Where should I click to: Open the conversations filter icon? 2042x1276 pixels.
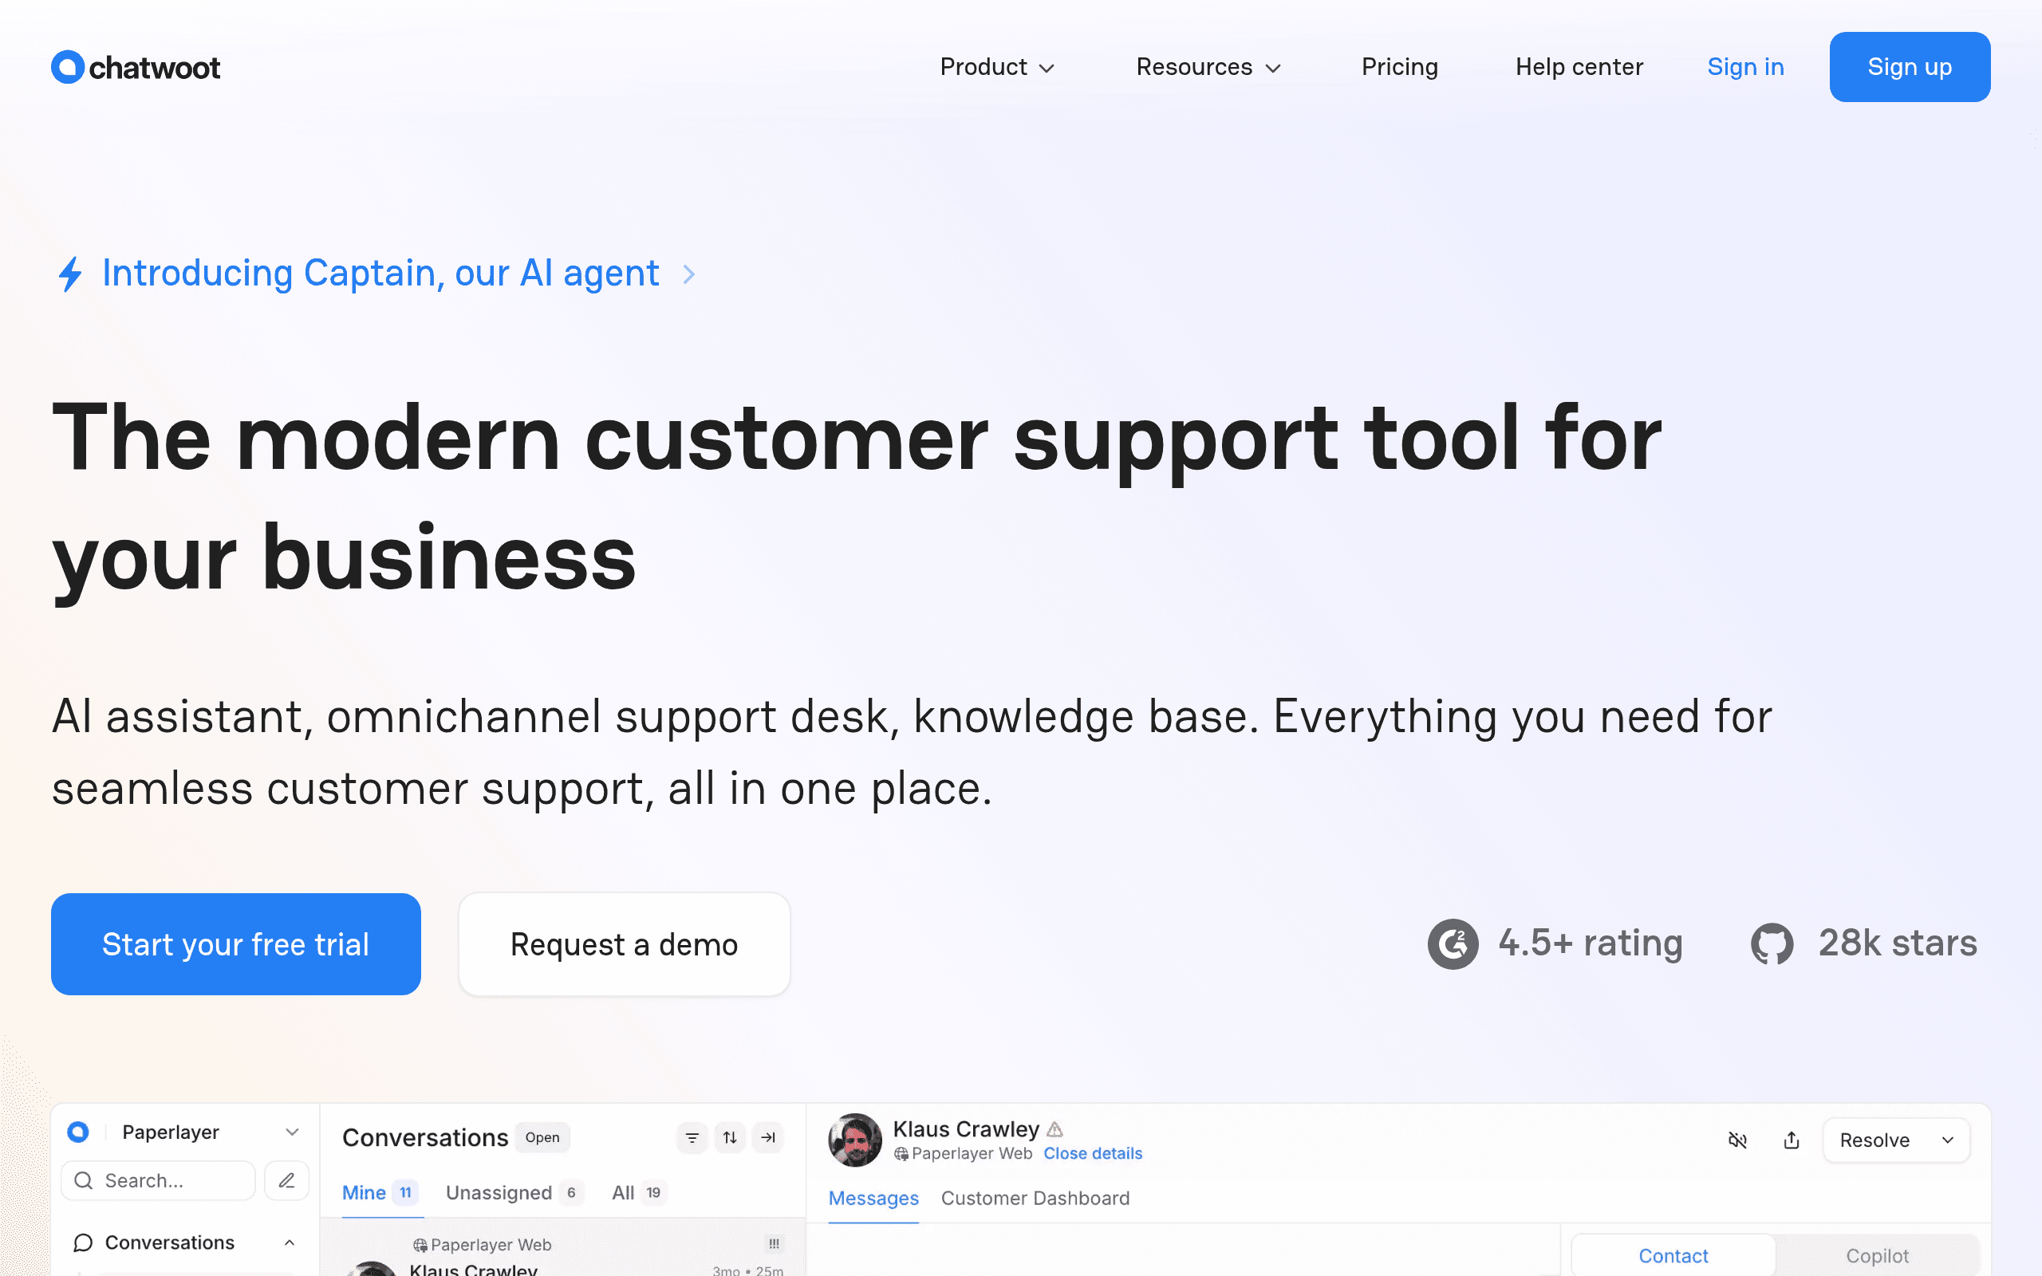coord(692,1137)
